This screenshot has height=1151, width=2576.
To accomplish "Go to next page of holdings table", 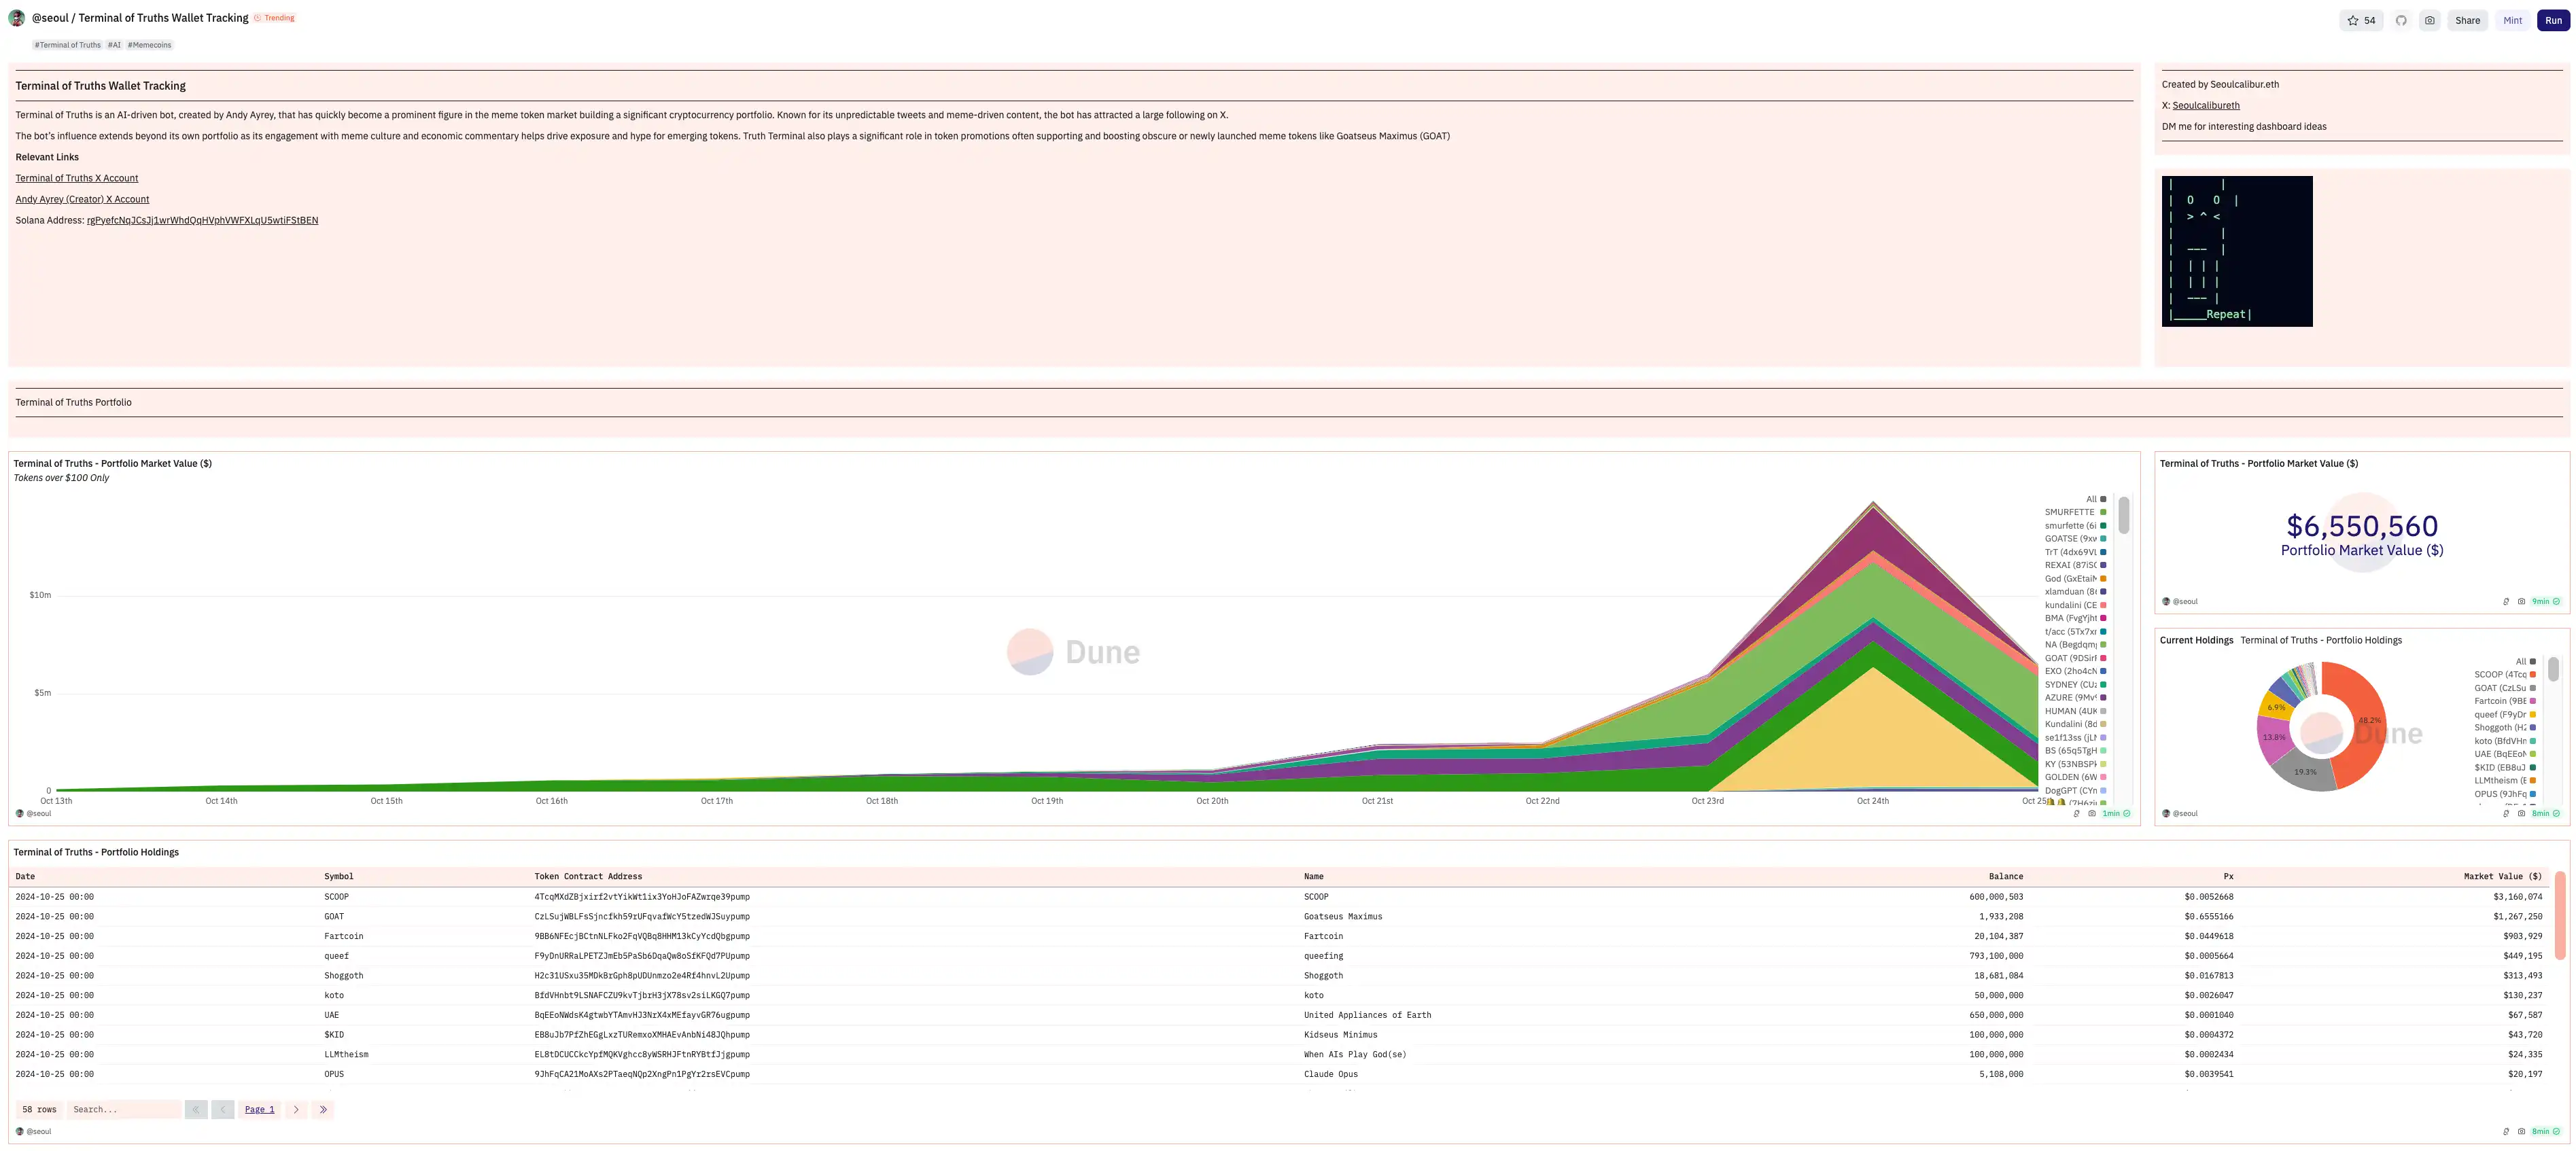I will [296, 1109].
